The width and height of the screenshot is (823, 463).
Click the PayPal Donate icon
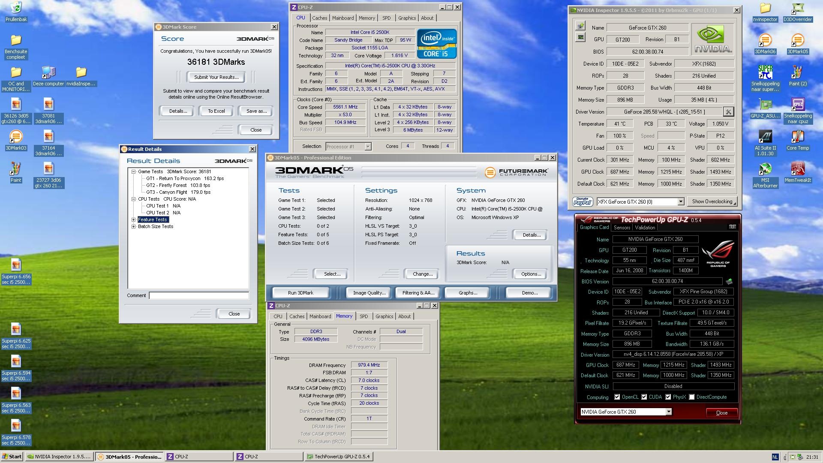click(x=582, y=201)
